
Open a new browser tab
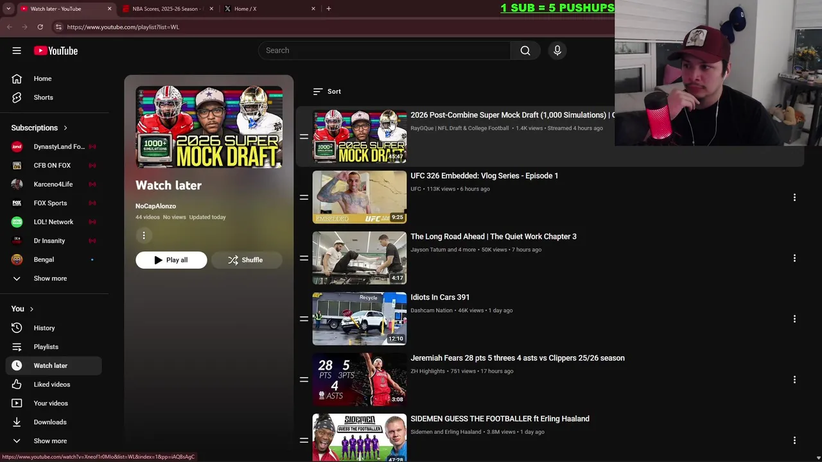[x=329, y=9]
